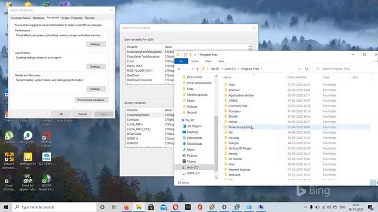Image resolution: width=378 pixels, height=212 pixels.
Task: Select the GoLang folder
Action: pos(233,138)
